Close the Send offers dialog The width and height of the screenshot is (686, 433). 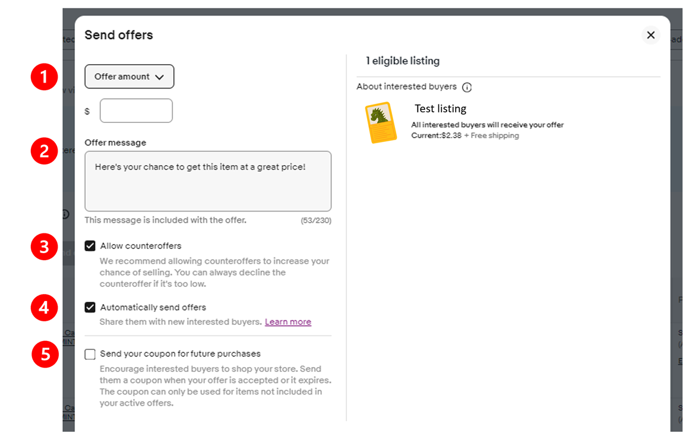pyautogui.click(x=650, y=35)
